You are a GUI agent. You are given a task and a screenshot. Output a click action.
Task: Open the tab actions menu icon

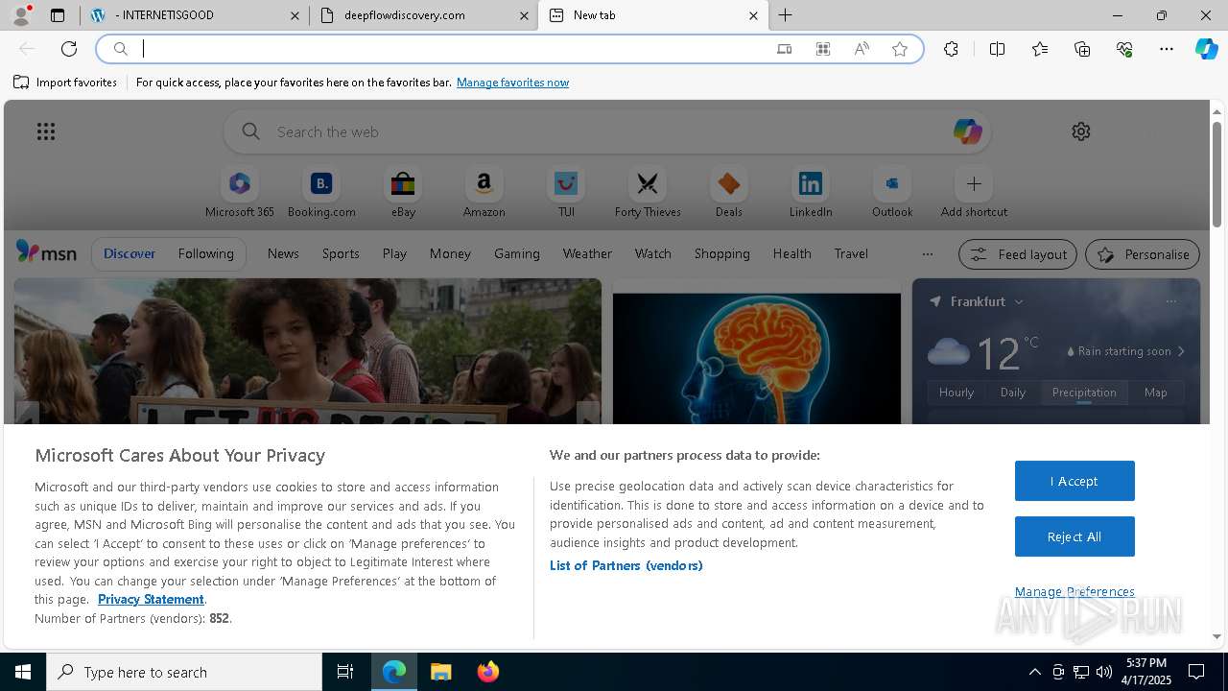[58, 15]
